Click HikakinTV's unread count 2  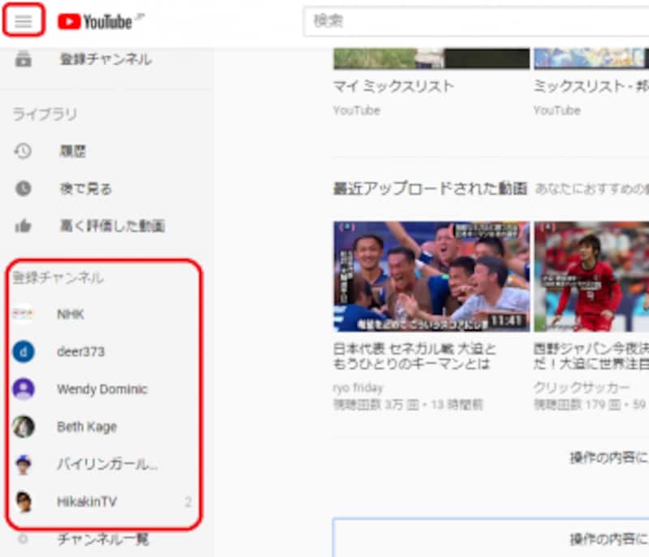pyautogui.click(x=188, y=502)
